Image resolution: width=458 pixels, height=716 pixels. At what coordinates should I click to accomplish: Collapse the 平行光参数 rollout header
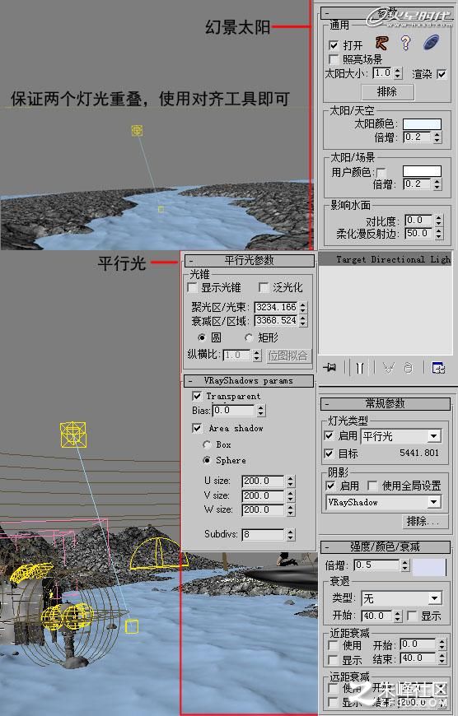coord(249,260)
